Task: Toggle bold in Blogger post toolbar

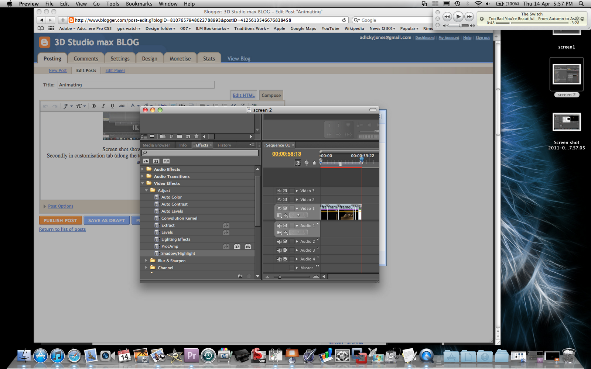Action: [94, 106]
